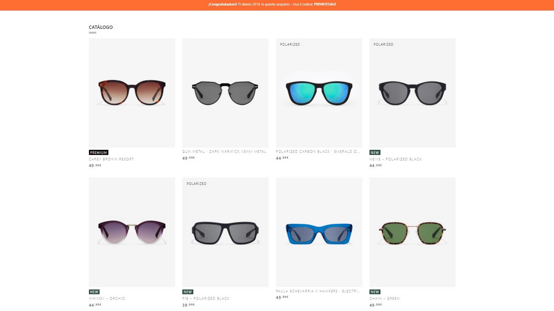The height and width of the screenshot is (311, 554).
Task: Click the 49.99€ price of Paula Echevarria
Action: pyautogui.click(x=282, y=297)
